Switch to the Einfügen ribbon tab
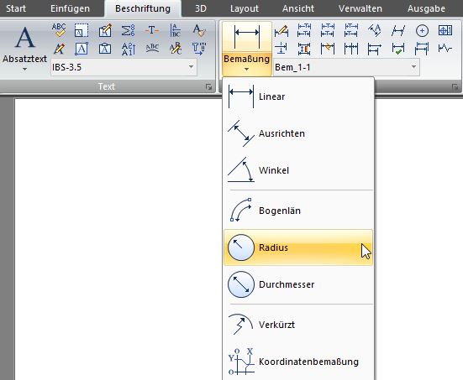 70,8
